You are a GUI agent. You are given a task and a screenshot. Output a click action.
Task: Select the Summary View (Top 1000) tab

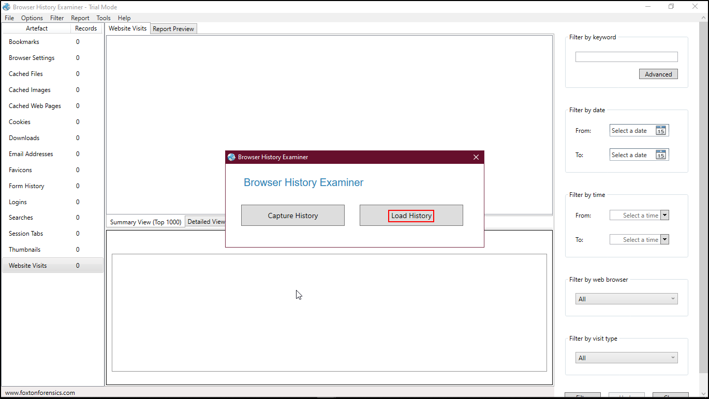145,222
